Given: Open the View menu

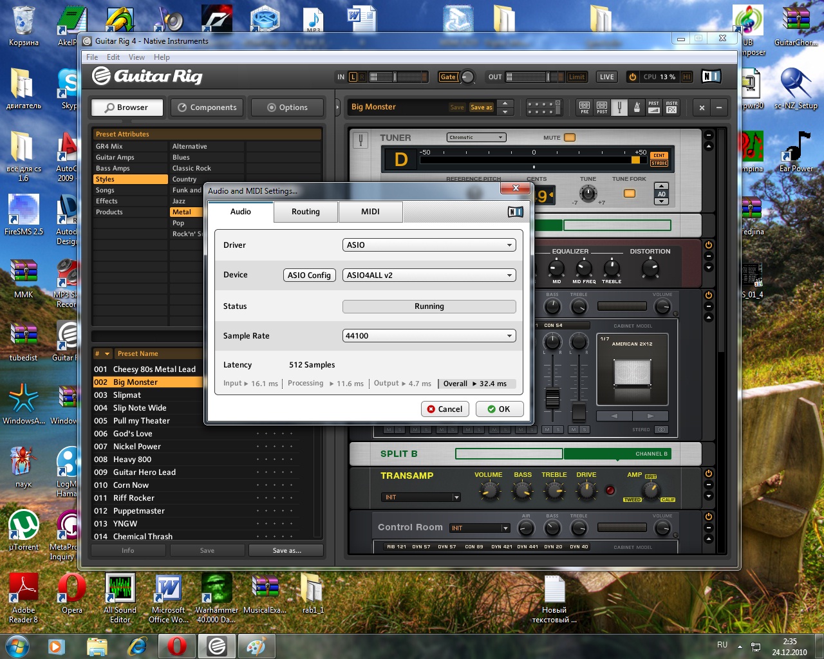Looking at the screenshot, I should pyautogui.click(x=136, y=57).
